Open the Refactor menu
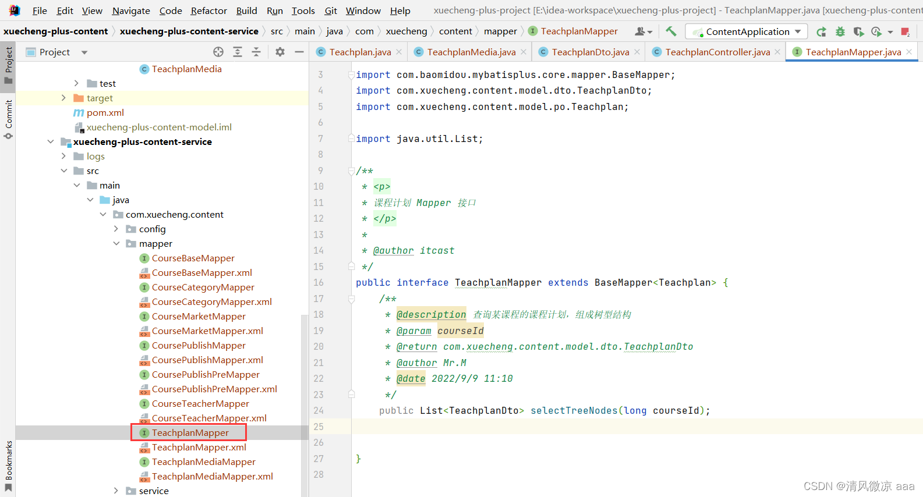 tap(208, 10)
